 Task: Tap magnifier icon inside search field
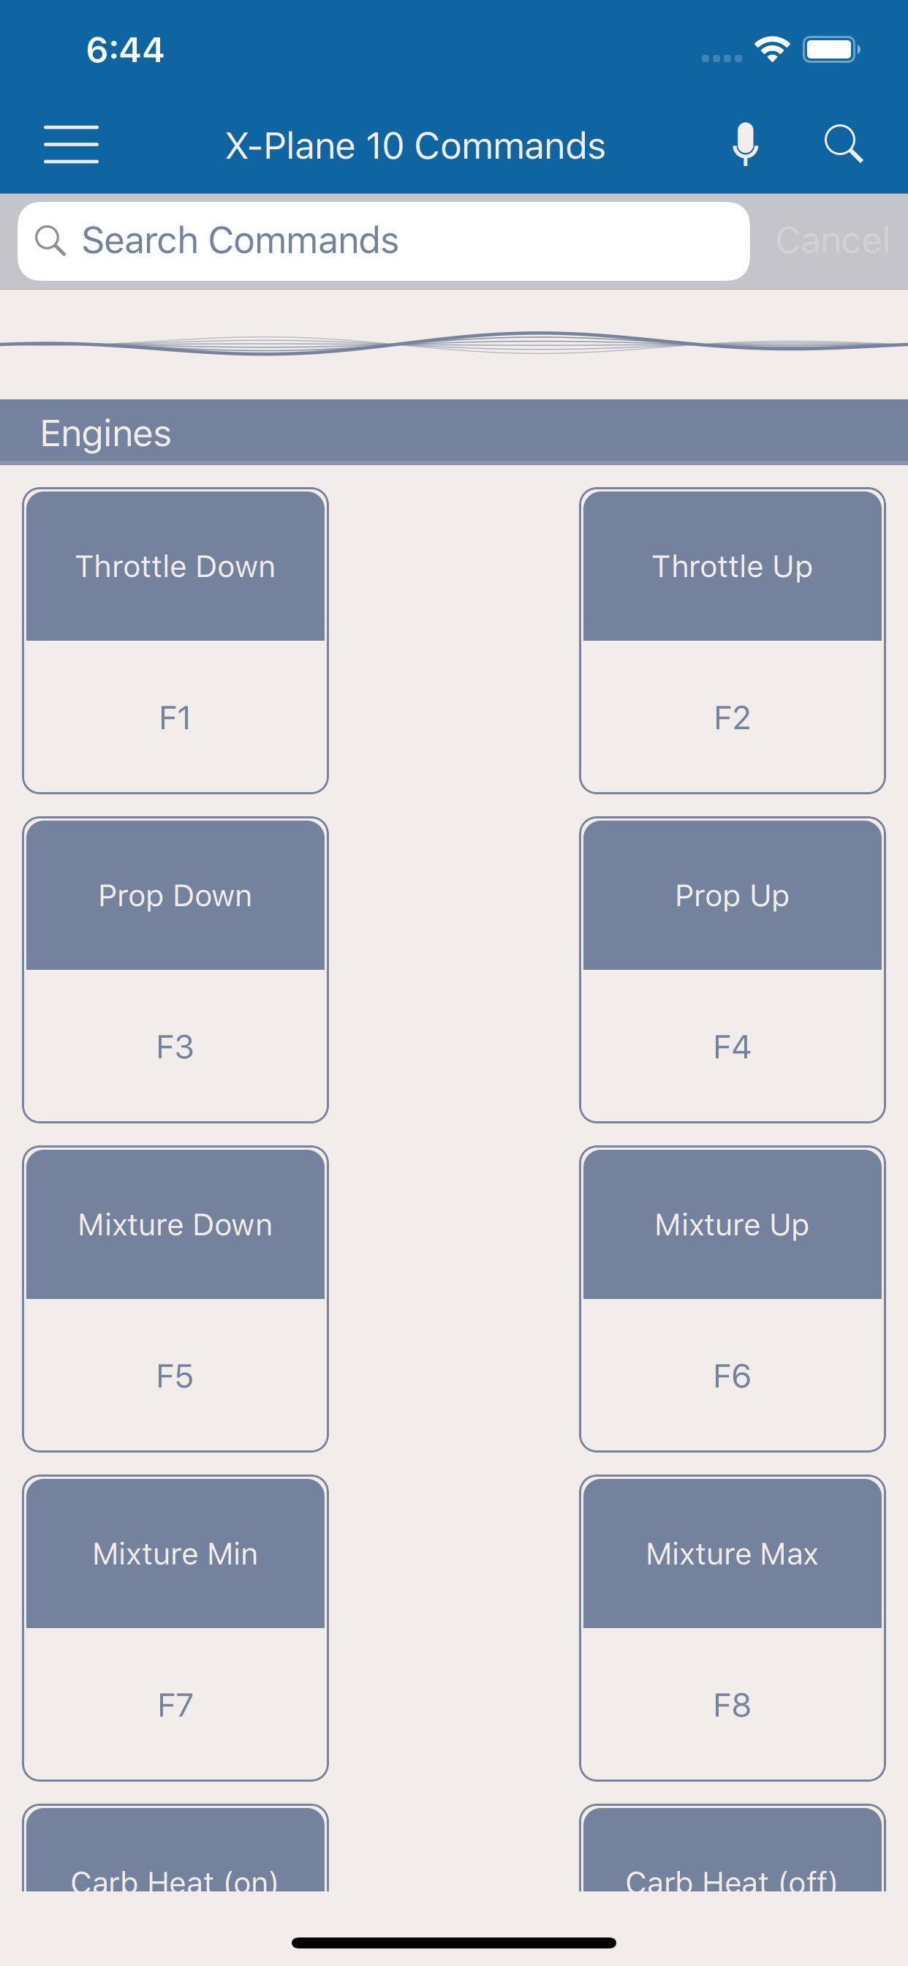(50, 241)
